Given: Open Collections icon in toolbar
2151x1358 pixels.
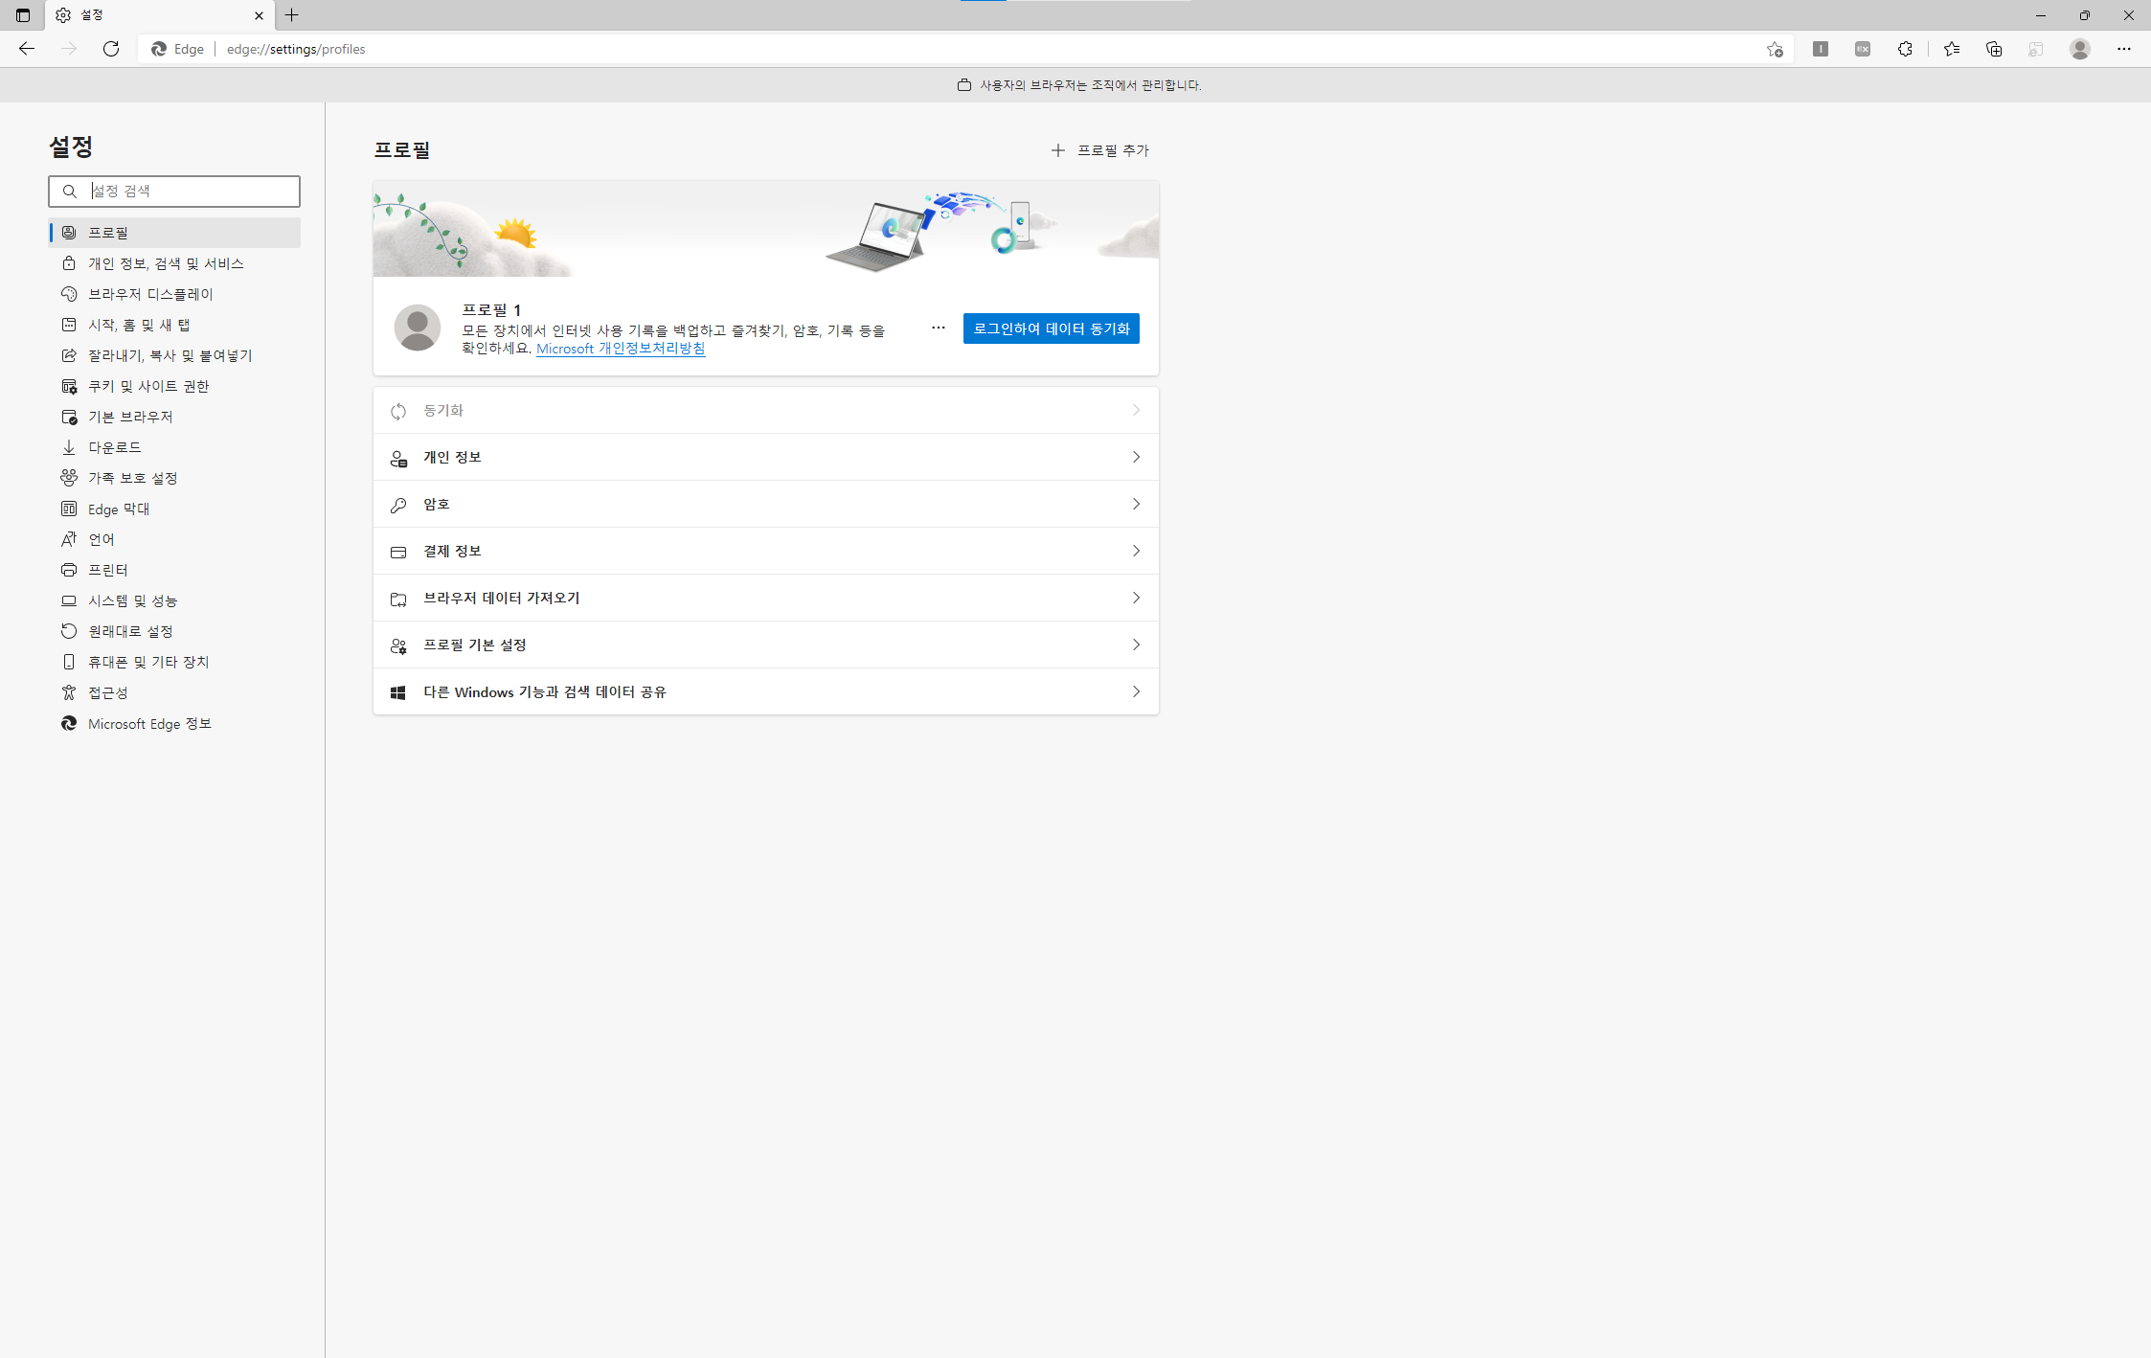Looking at the screenshot, I should (x=1994, y=49).
